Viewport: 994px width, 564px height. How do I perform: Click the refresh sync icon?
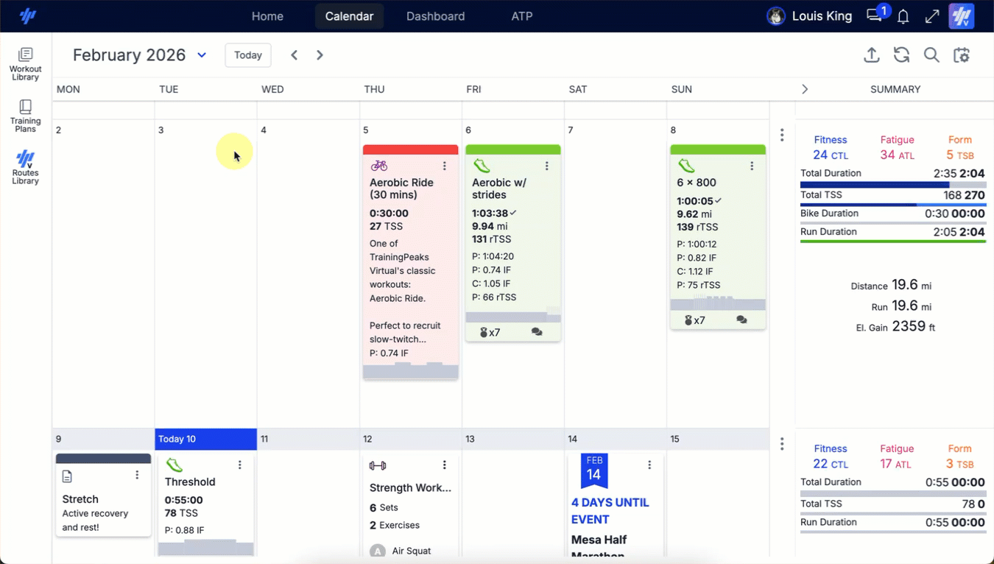pyautogui.click(x=901, y=55)
